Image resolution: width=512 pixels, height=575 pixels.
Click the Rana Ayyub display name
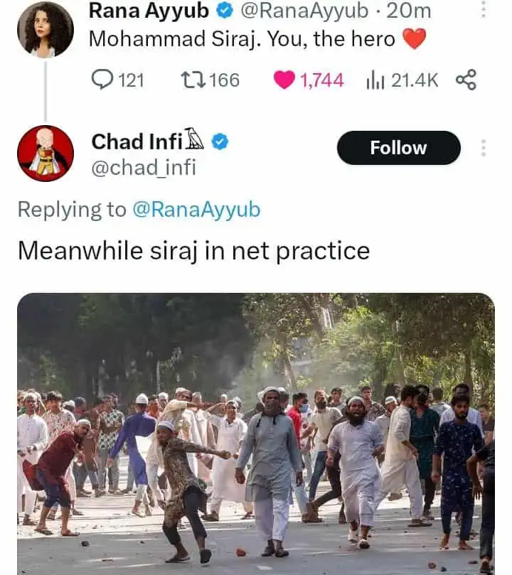coord(149,11)
